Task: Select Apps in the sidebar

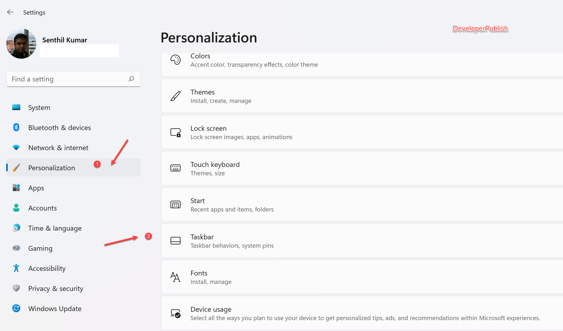Action: tap(36, 188)
